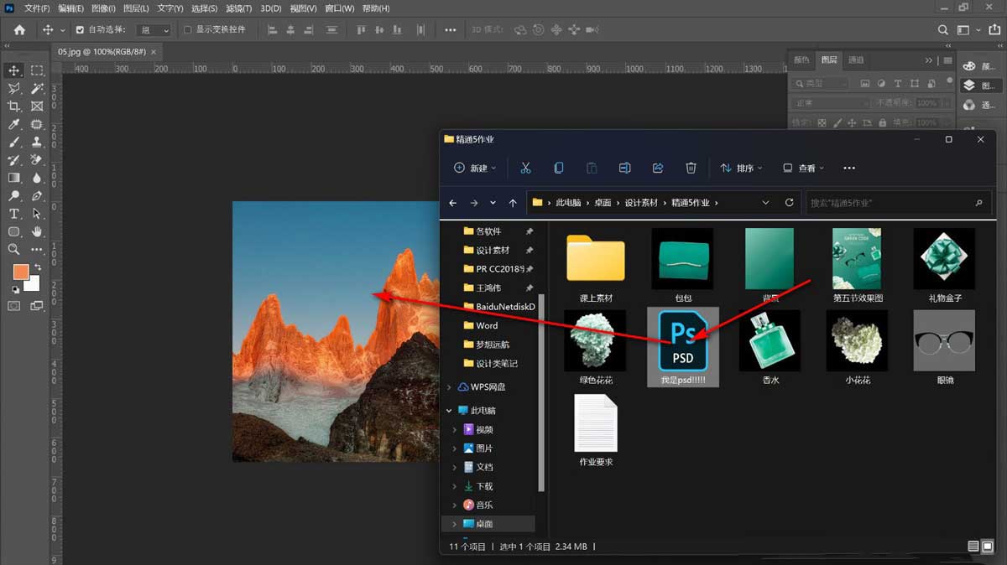This screenshot has height=565, width=1007.
Task: Open the 滤镜(T) menu
Action: click(x=237, y=8)
